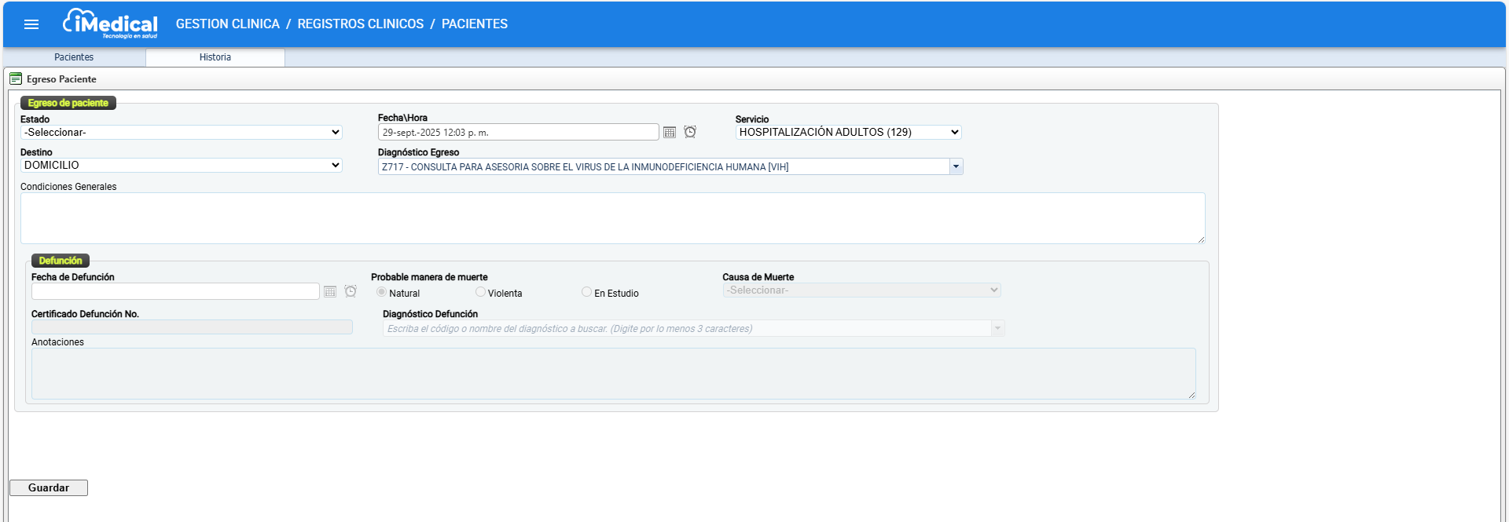Open the Fecha\Hora calendar picker
Viewport: 1509px width, 522px height.
click(x=670, y=133)
